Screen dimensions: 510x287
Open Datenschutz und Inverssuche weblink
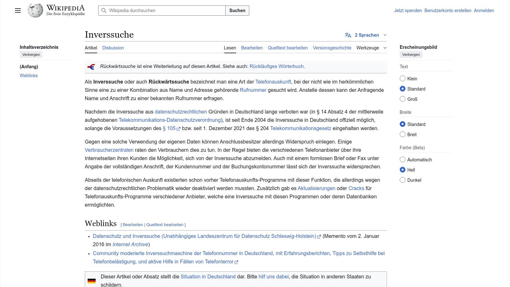(x=207, y=236)
